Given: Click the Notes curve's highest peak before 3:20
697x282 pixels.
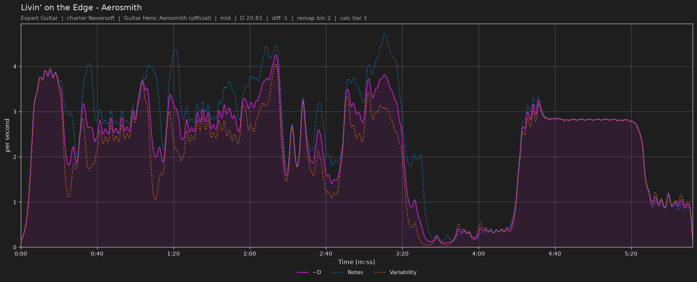Looking at the screenshot, I should 385,34.
